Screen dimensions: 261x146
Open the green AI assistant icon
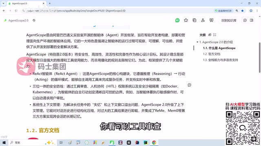[x=177, y=20]
